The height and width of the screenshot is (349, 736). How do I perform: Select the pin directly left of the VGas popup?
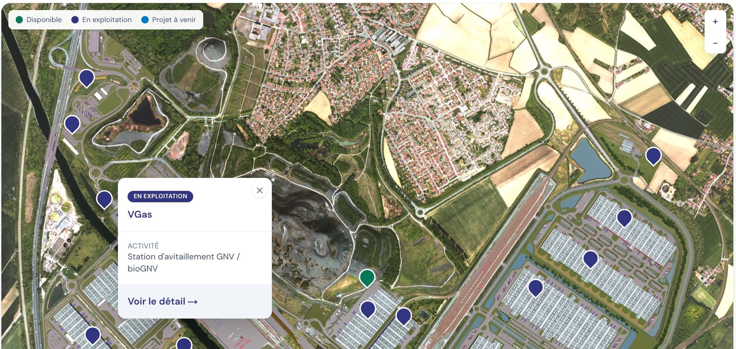point(104,199)
